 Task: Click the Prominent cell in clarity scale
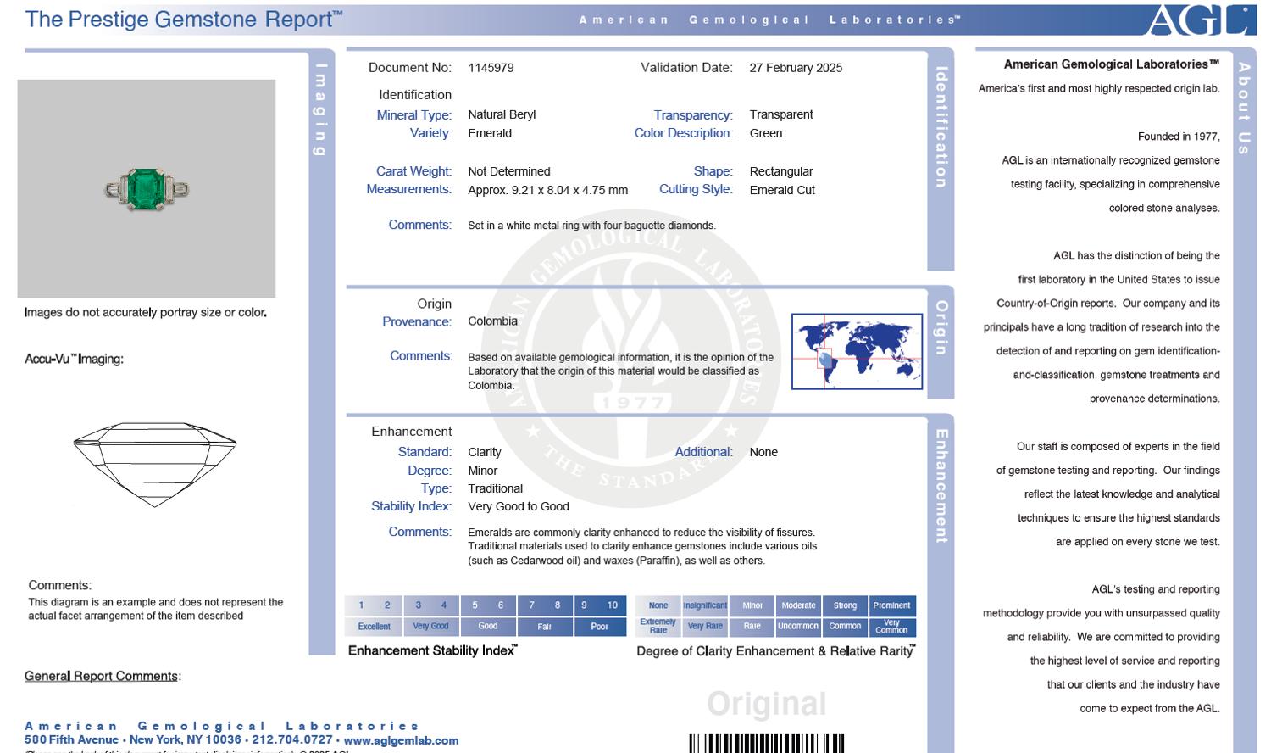click(x=892, y=605)
